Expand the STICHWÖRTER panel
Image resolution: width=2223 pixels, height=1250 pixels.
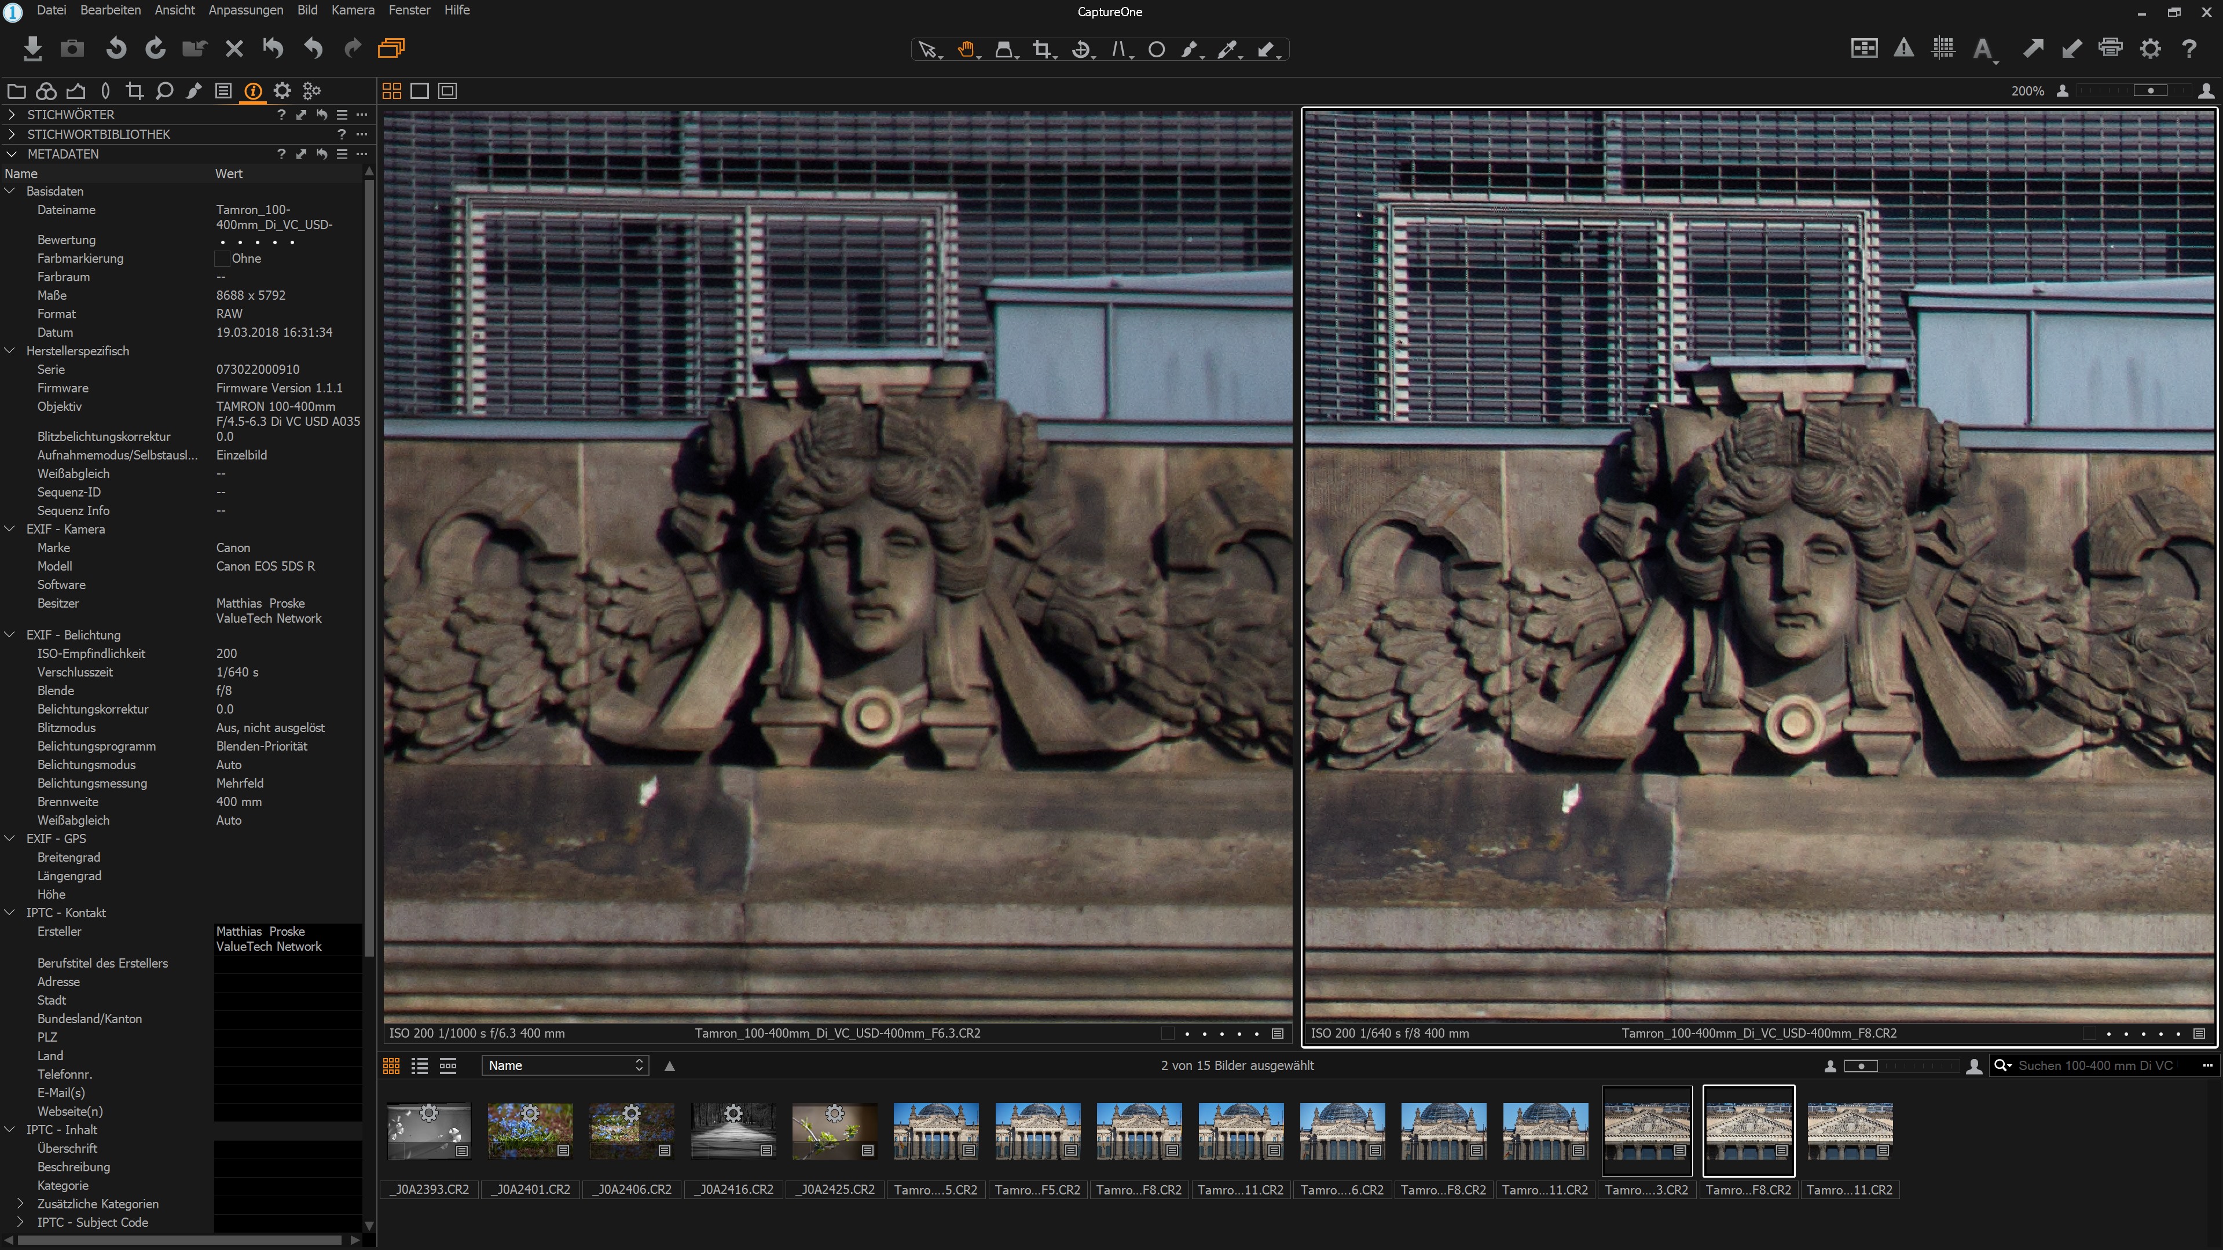[11, 115]
